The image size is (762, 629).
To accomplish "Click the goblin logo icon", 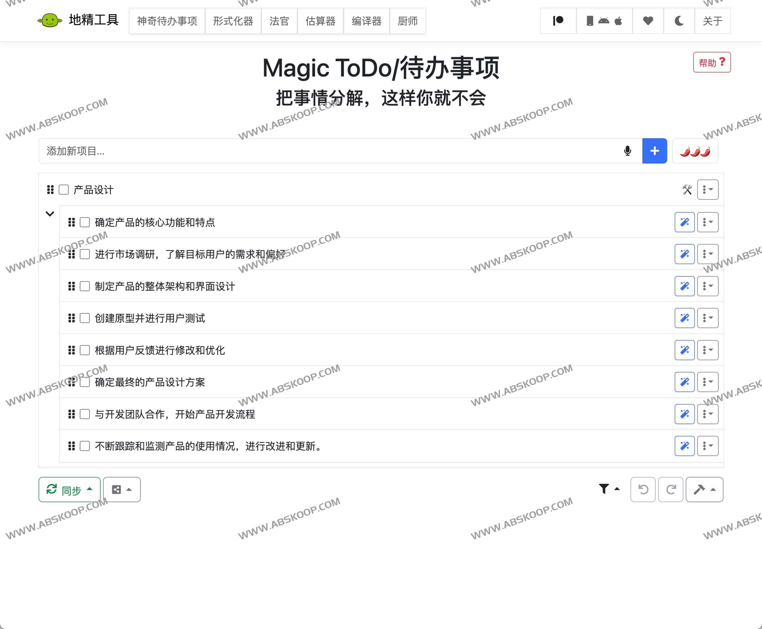I will click(x=50, y=21).
